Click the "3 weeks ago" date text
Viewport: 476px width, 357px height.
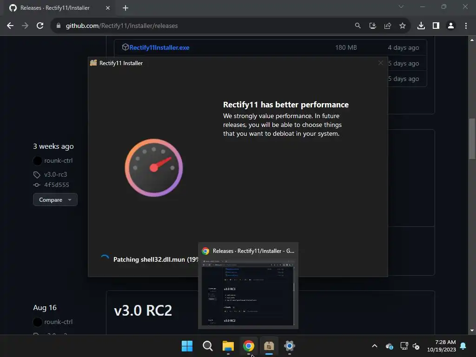[53, 146]
